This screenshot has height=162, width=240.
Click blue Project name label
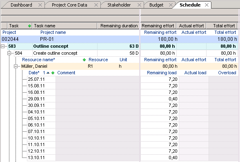pos(53,32)
